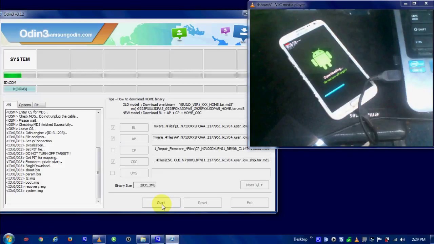
Task: Select the log line 'system.img'
Action: coord(24,191)
